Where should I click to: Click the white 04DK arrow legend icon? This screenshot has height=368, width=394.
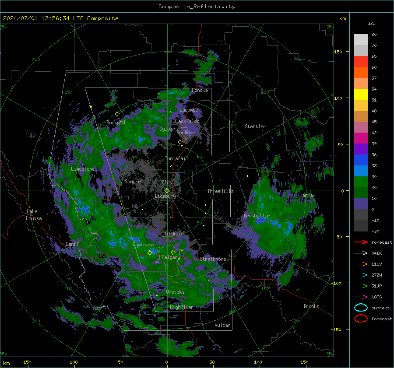click(x=361, y=253)
